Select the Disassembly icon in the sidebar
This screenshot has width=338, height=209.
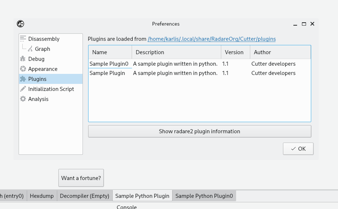point(23,39)
